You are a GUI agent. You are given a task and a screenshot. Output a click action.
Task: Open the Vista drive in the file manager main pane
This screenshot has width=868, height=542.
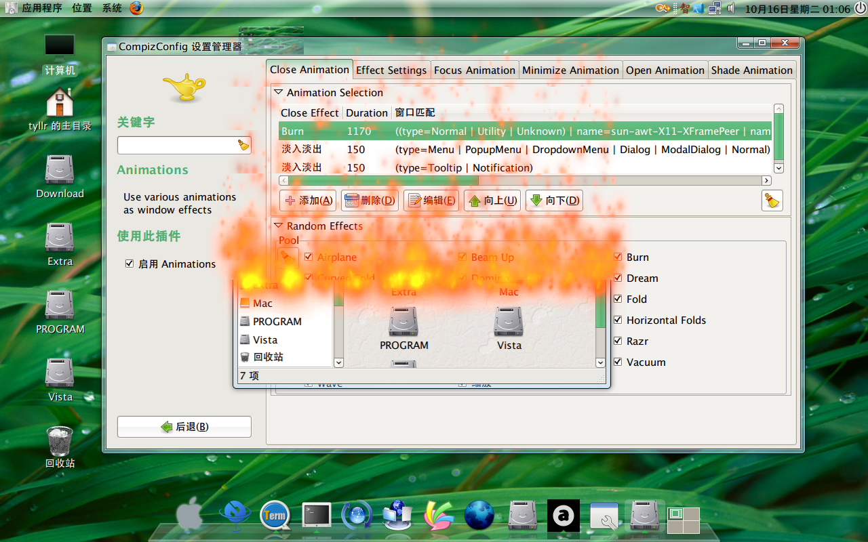point(509,329)
